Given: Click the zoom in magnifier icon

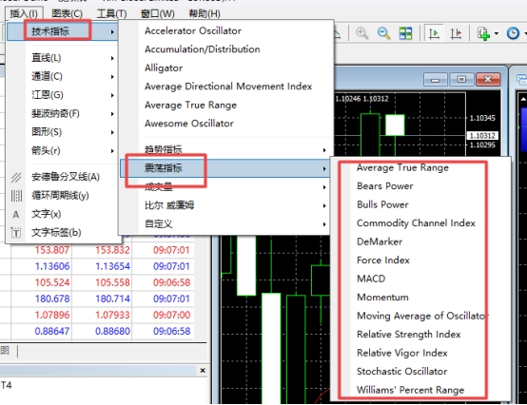Looking at the screenshot, I should point(362,33).
